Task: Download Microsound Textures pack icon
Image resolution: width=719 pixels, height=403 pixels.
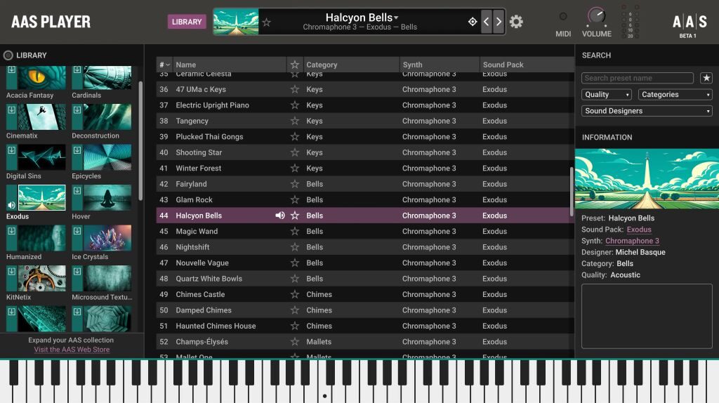Action: click(x=77, y=272)
